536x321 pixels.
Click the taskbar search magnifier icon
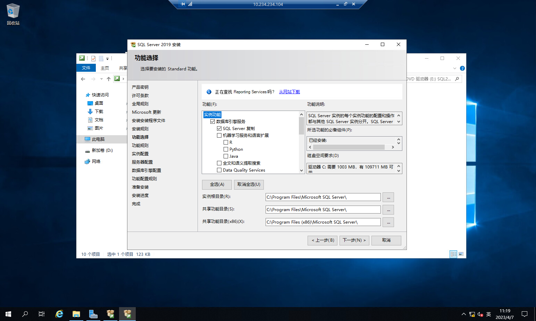coord(25,314)
